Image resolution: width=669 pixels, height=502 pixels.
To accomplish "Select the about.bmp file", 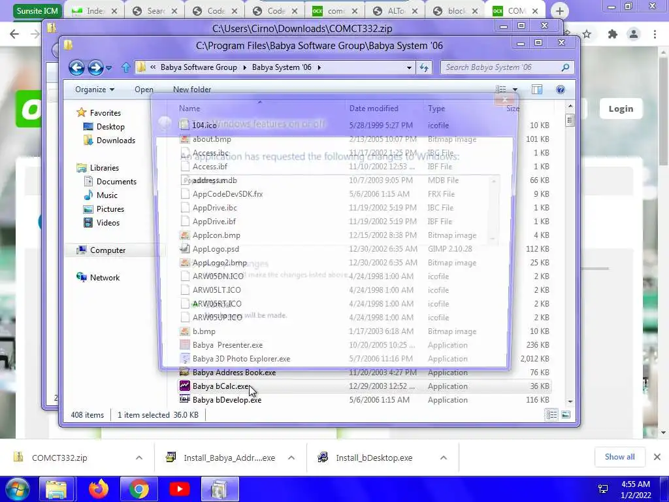I will (365, 139).
